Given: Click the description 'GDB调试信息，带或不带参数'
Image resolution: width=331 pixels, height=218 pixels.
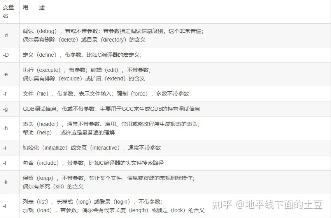Looking at the screenshot, I should (x=111, y=109).
